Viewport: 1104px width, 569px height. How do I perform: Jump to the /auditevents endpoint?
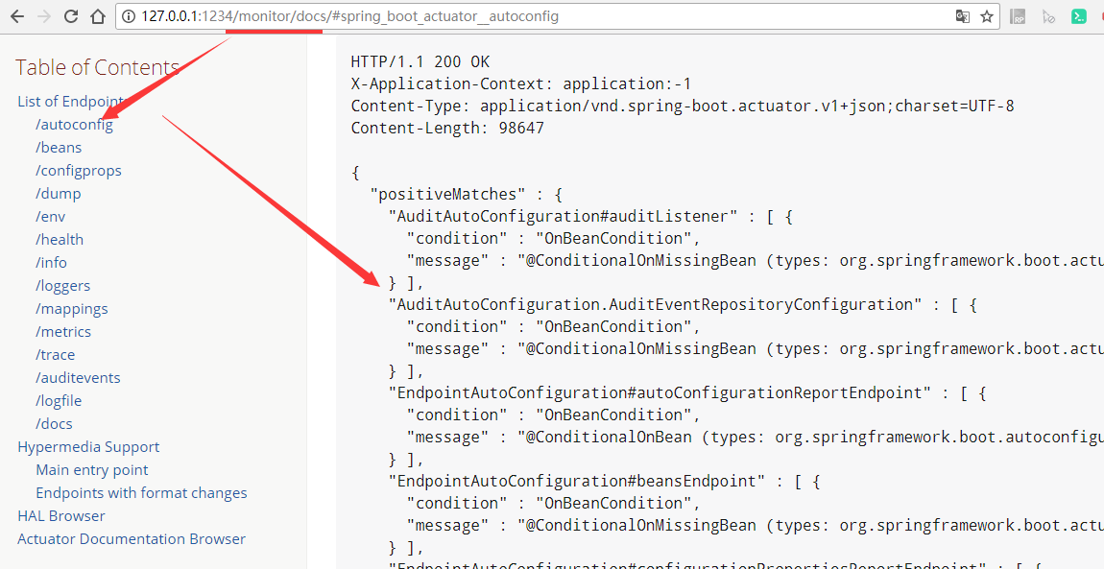(x=78, y=378)
